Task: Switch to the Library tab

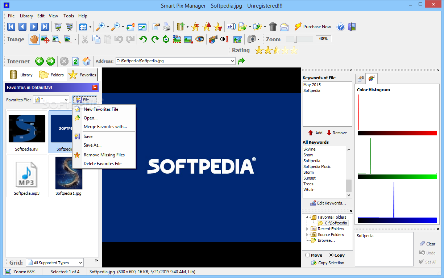Action: (21, 75)
